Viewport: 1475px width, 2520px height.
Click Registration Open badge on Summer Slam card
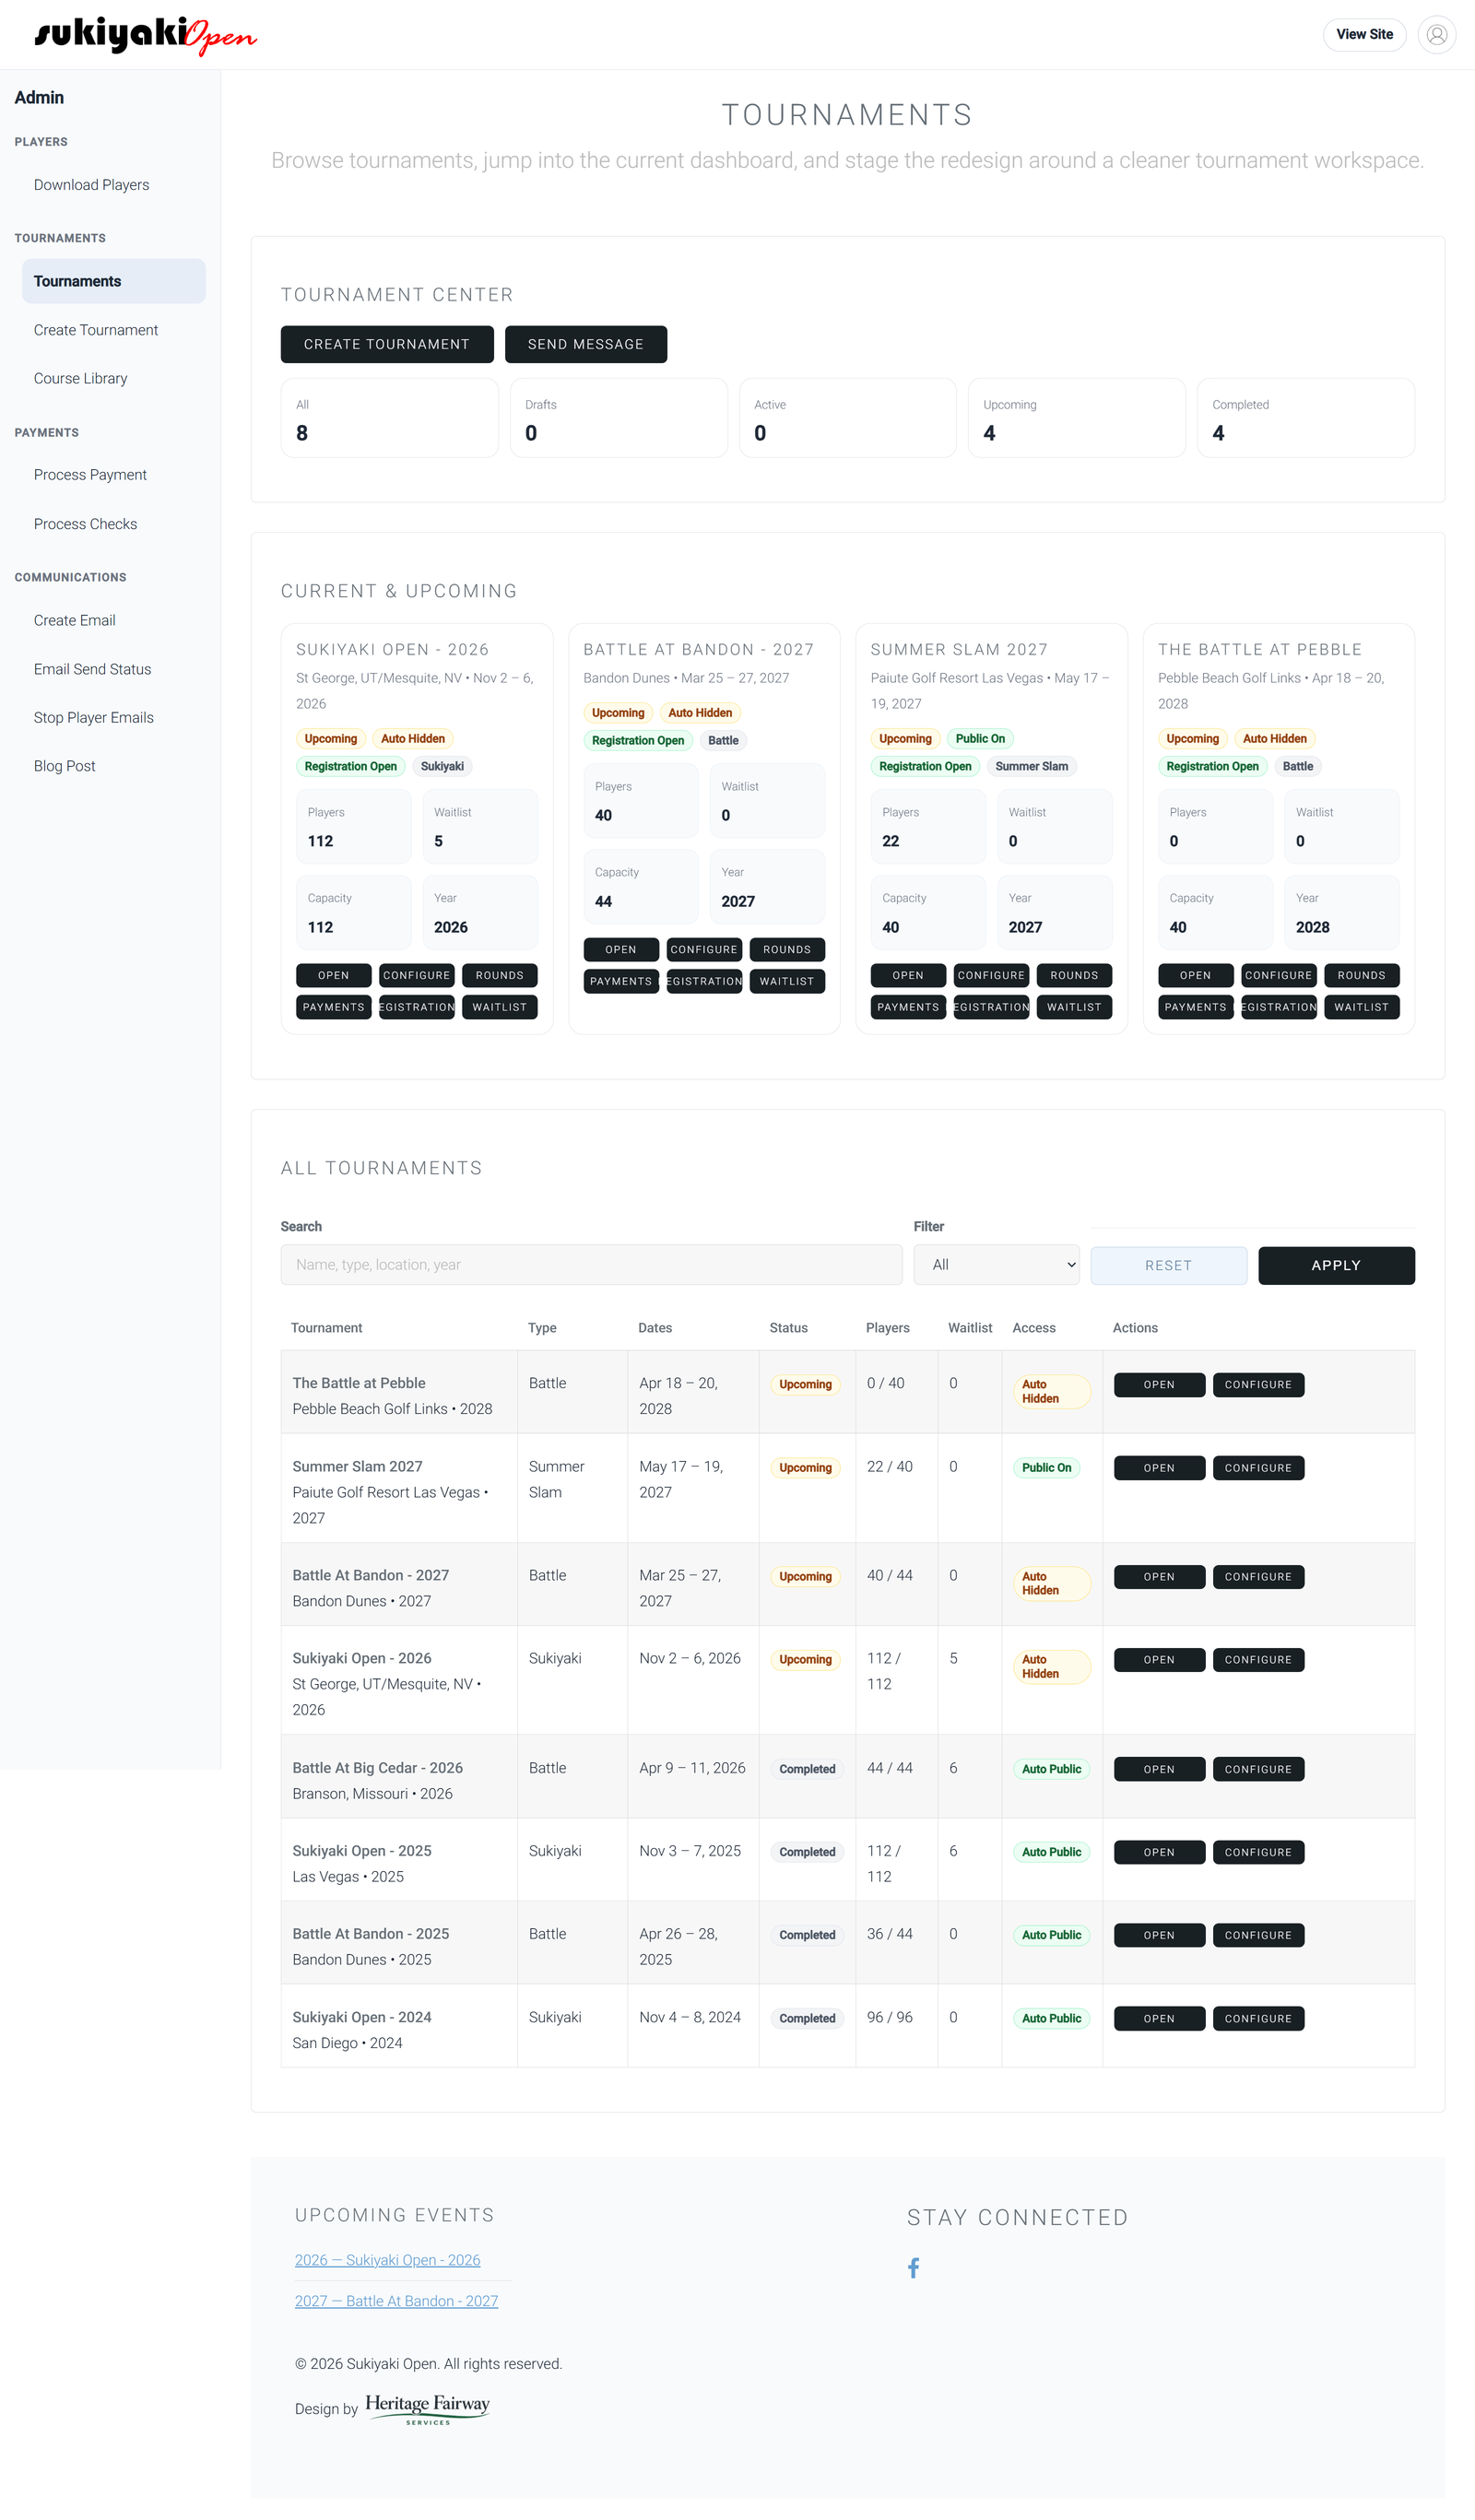point(925,766)
